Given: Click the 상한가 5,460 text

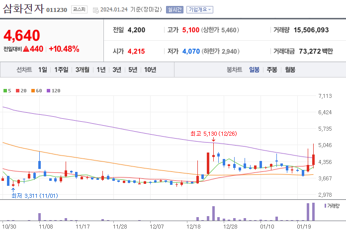Looking at the screenshot, I should 220,30.
